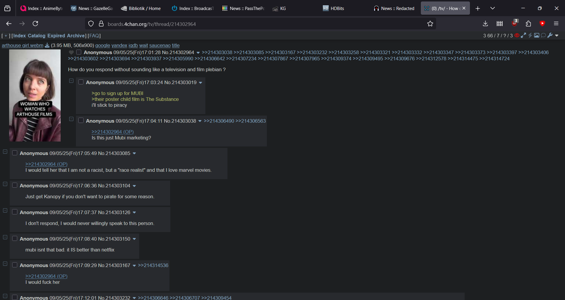Open settings via the wrench icon
This screenshot has width=565, height=300.
point(550,36)
